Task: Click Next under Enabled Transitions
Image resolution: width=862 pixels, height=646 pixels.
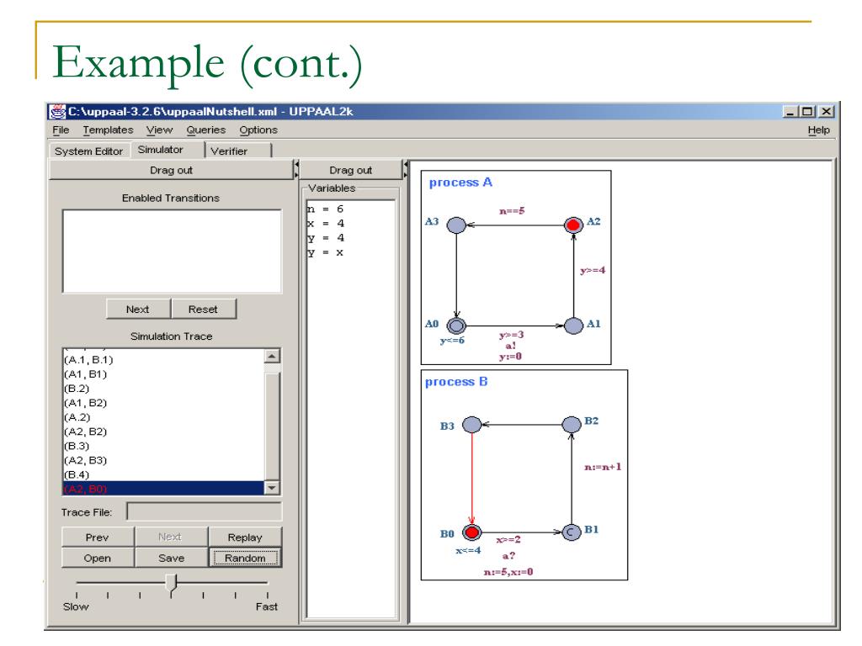Action: [x=137, y=310]
